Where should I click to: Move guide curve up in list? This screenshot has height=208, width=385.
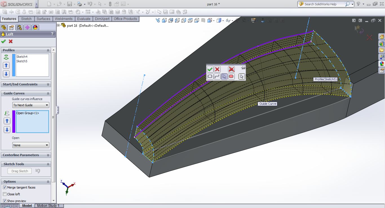[x=7, y=121]
